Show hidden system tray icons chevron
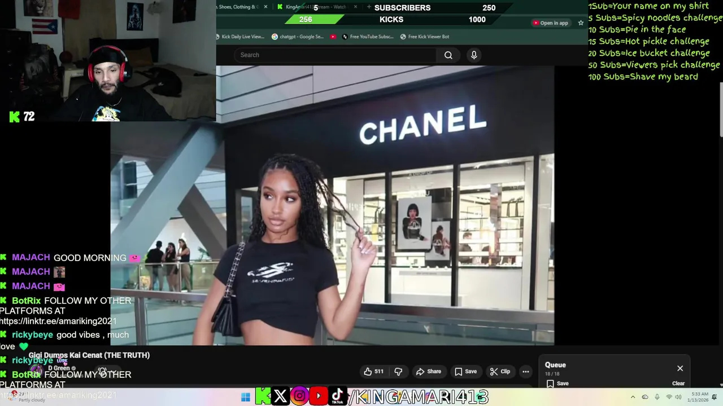This screenshot has width=723, height=406. click(633, 397)
